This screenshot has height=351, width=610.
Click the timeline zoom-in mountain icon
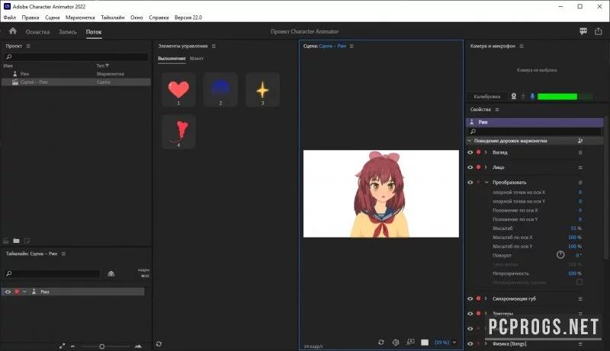point(138,346)
